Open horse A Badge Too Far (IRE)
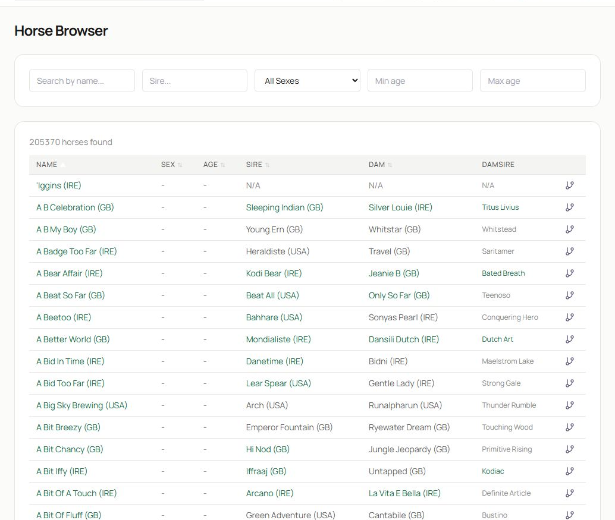This screenshot has height=520, width=615. [x=77, y=251]
